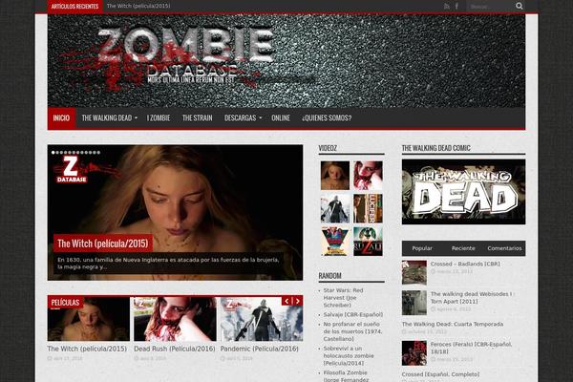Switch to the Comentarios tab

(504, 248)
